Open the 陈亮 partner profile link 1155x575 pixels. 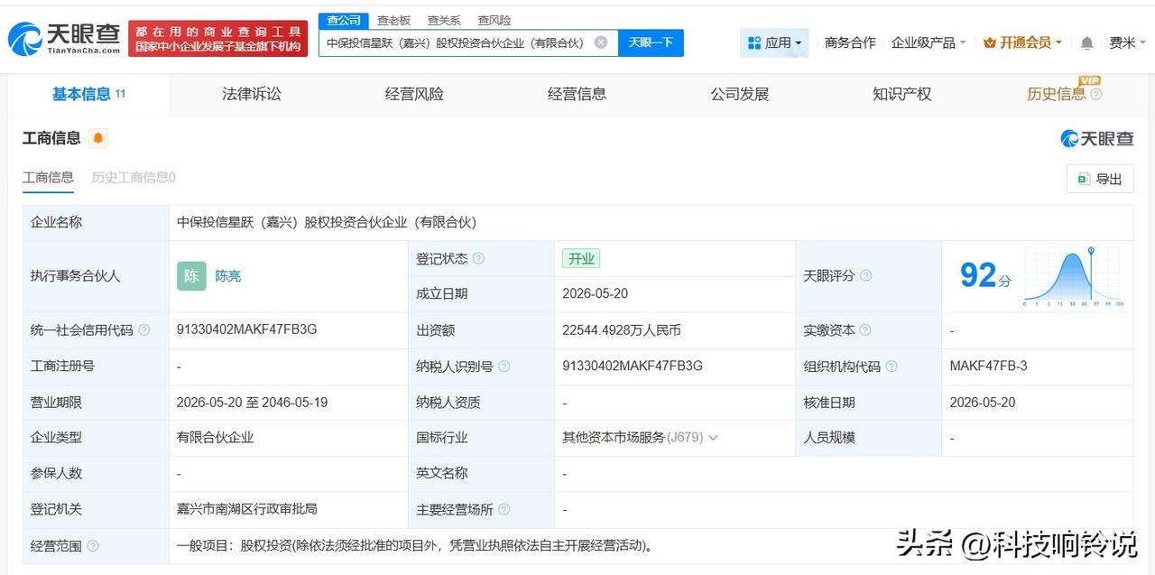tap(227, 276)
